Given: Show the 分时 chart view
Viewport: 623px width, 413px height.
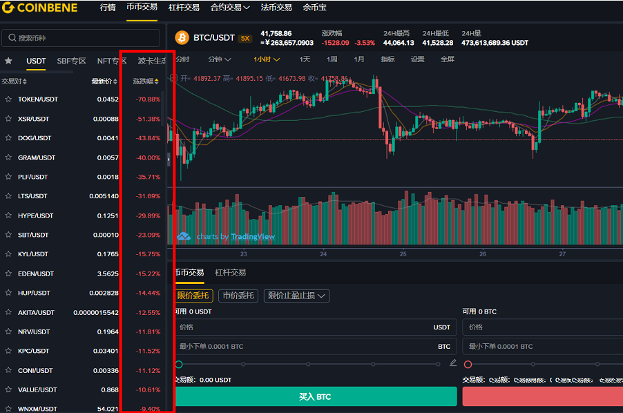Looking at the screenshot, I should coord(182,59).
